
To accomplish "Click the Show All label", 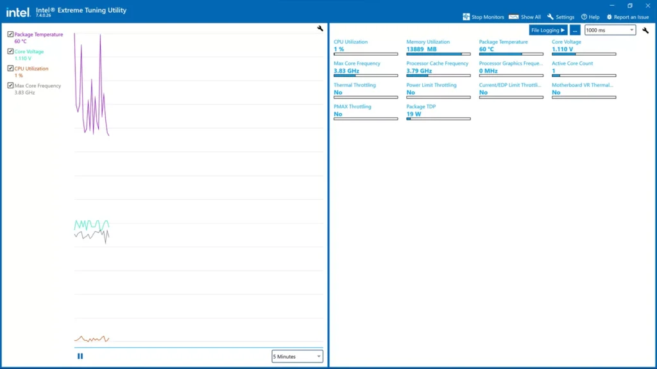I will tap(531, 17).
